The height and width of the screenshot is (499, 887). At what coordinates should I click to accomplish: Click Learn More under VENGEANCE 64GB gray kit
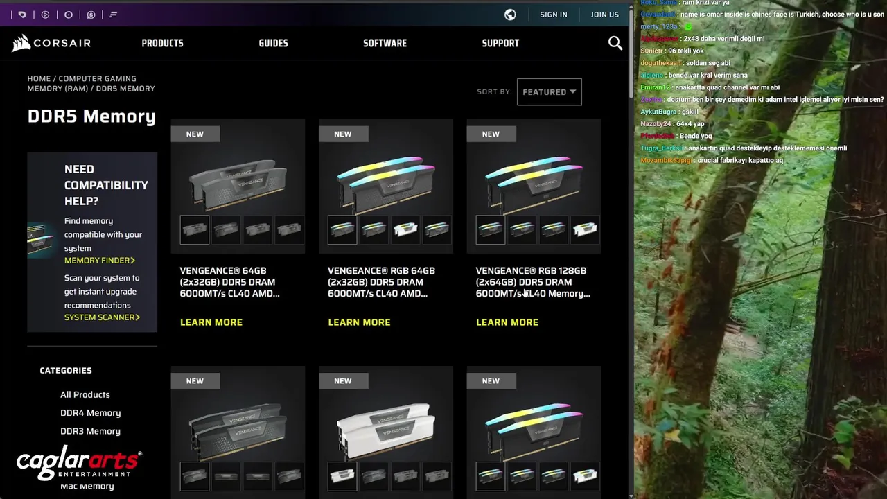pos(211,322)
